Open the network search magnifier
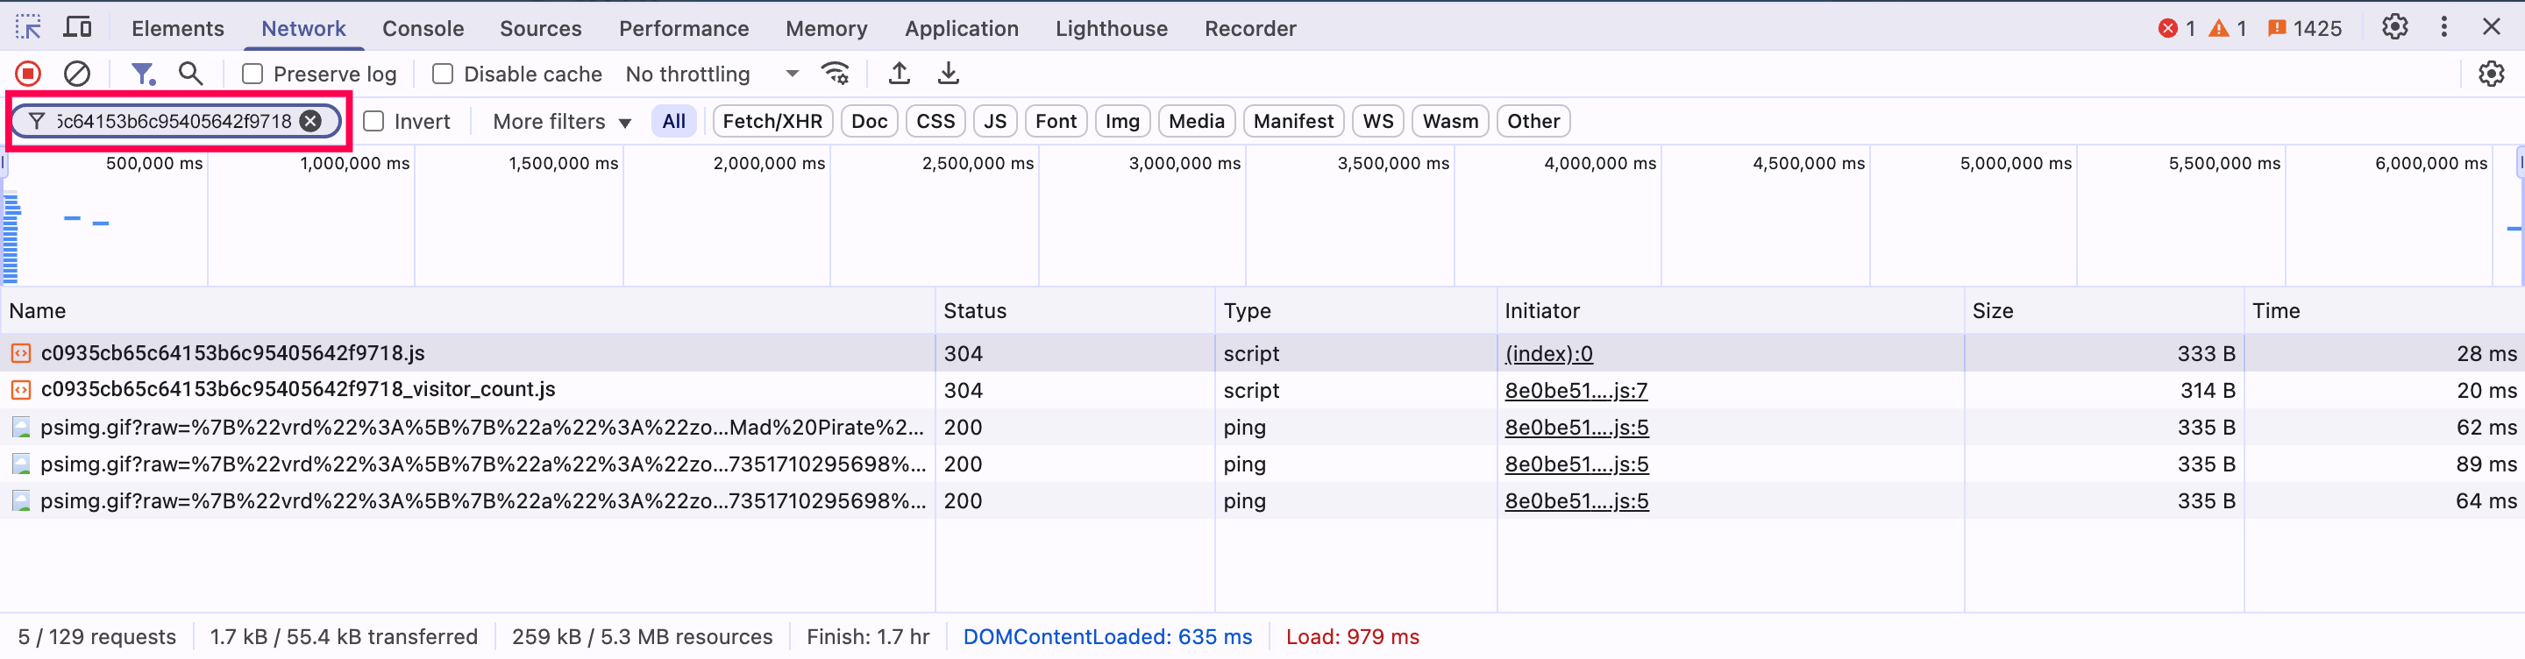2525x659 pixels. click(x=190, y=74)
